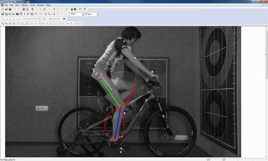Jump to the last frame
This screenshot has width=268, height=161.
coord(18,19)
